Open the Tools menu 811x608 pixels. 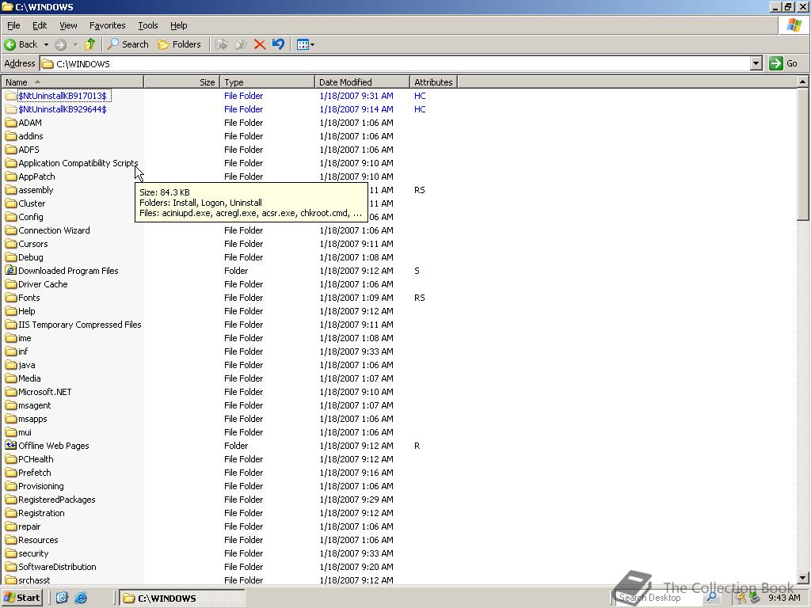pyautogui.click(x=147, y=25)
